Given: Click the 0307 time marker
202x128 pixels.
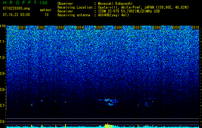Looking at the screenshot, I should pyautogui.click(x=137, y=28).
